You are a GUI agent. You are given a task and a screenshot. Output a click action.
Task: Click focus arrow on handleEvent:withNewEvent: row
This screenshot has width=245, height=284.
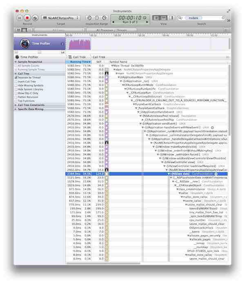pyautogui.click(x=212, y=127)
